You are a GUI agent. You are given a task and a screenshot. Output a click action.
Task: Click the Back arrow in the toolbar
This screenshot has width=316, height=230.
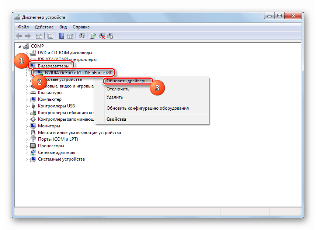coord(19,36)
